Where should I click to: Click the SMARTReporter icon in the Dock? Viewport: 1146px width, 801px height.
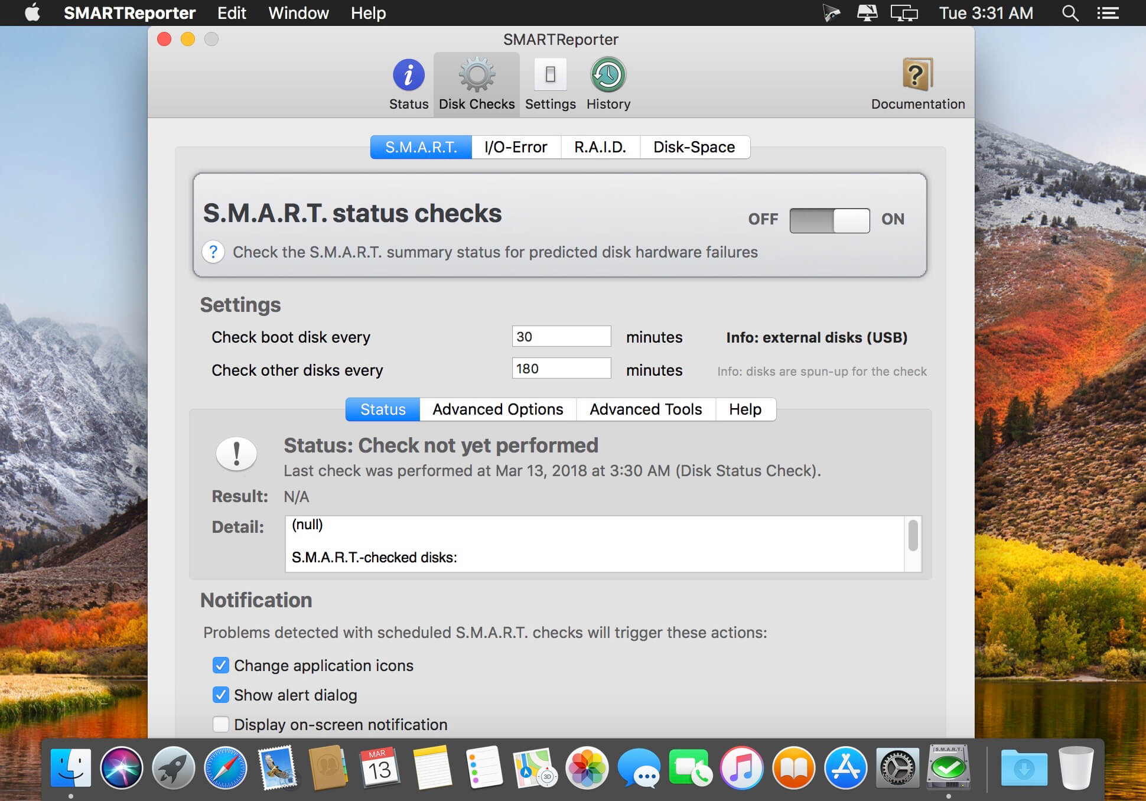point(948,767)
